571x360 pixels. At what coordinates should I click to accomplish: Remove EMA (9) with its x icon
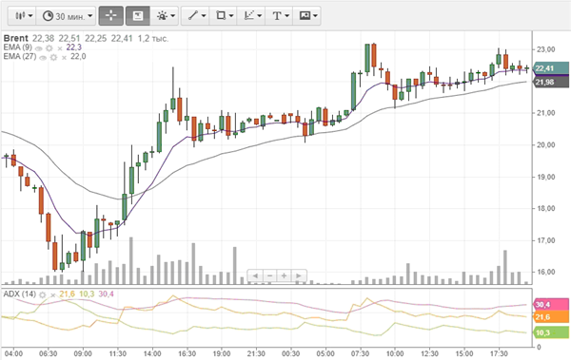tap(60, 48)
